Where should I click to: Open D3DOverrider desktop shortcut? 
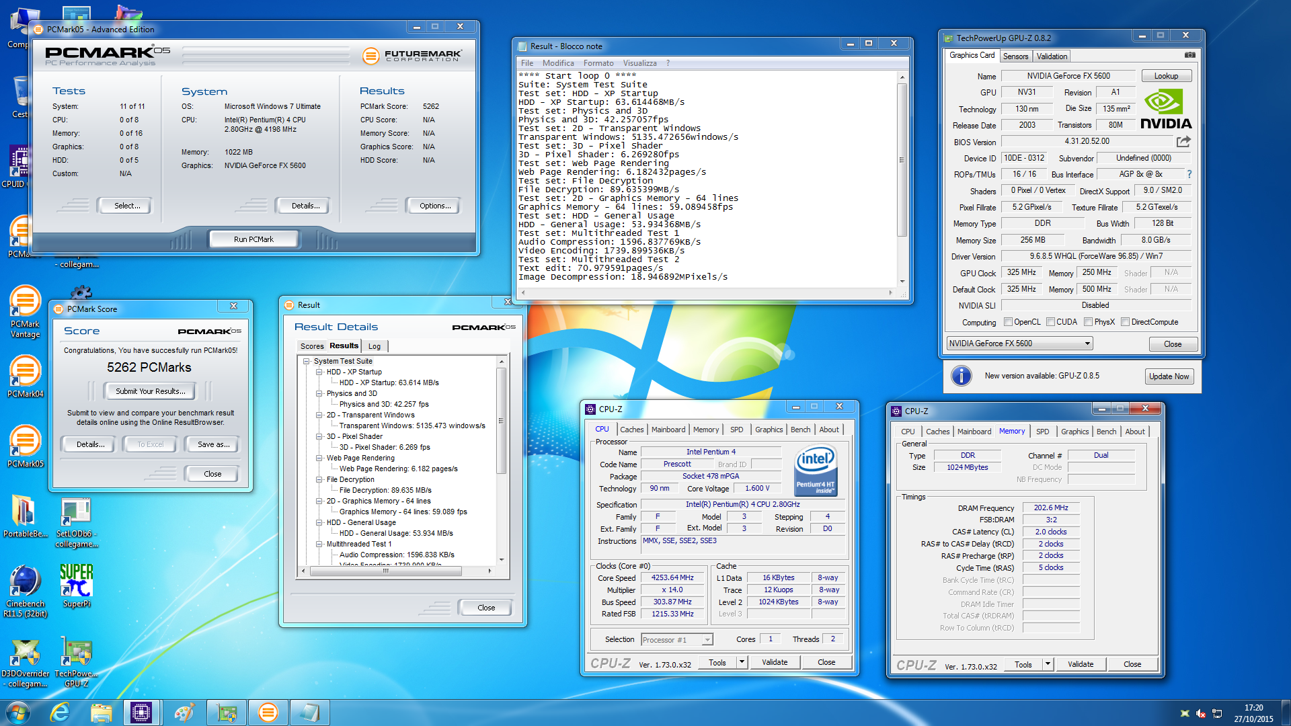25,662
